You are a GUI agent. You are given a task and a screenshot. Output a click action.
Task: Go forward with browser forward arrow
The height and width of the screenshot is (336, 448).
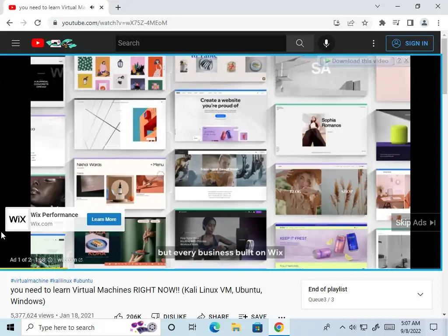24,23
